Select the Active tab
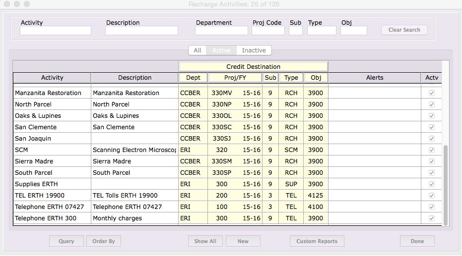Viewport: 462px width, 256px height. (x=221, y=51)
